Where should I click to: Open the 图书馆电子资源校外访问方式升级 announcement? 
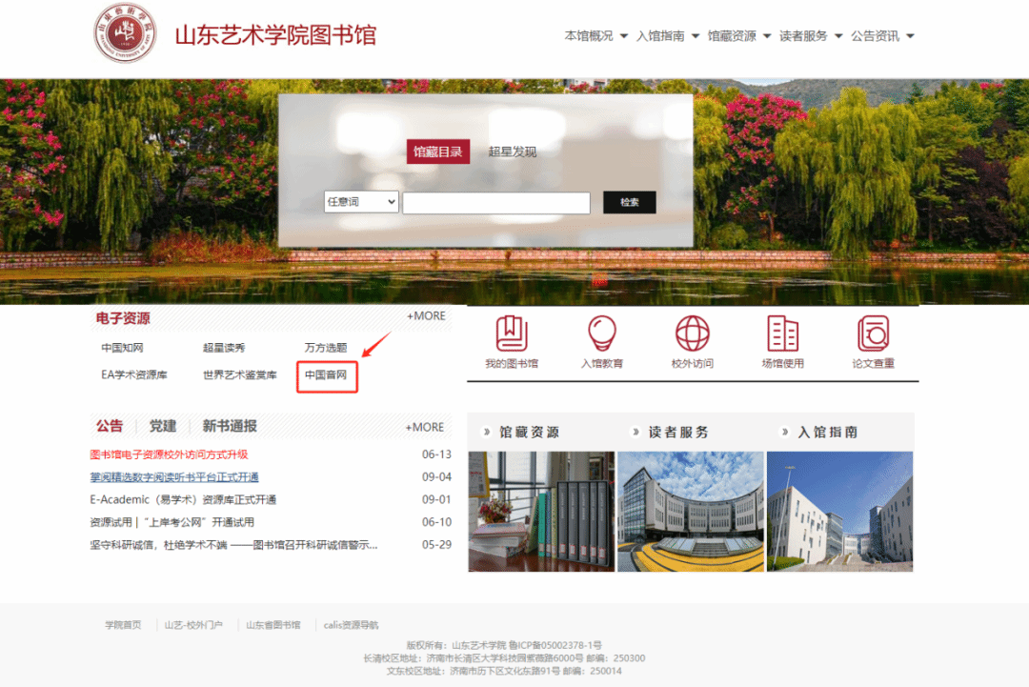pyautogui.click(x=169, y=455)
